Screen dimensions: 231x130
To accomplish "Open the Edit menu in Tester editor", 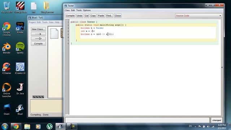I will point(73,10).
